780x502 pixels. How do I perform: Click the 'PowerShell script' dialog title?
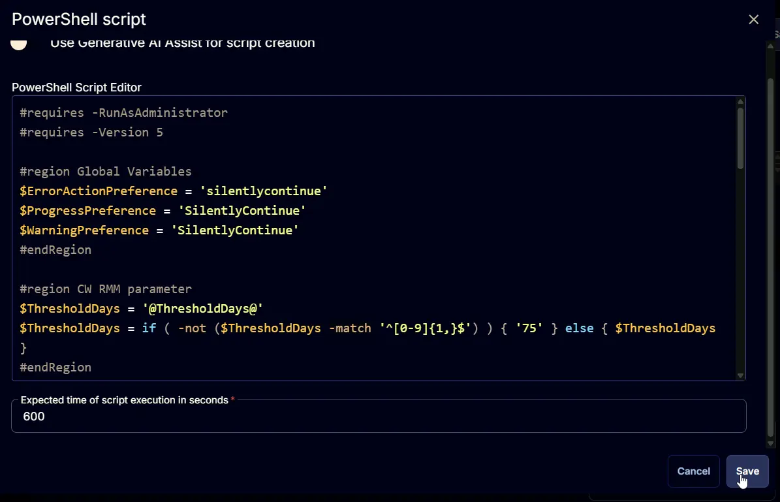(x=78, y=20)
